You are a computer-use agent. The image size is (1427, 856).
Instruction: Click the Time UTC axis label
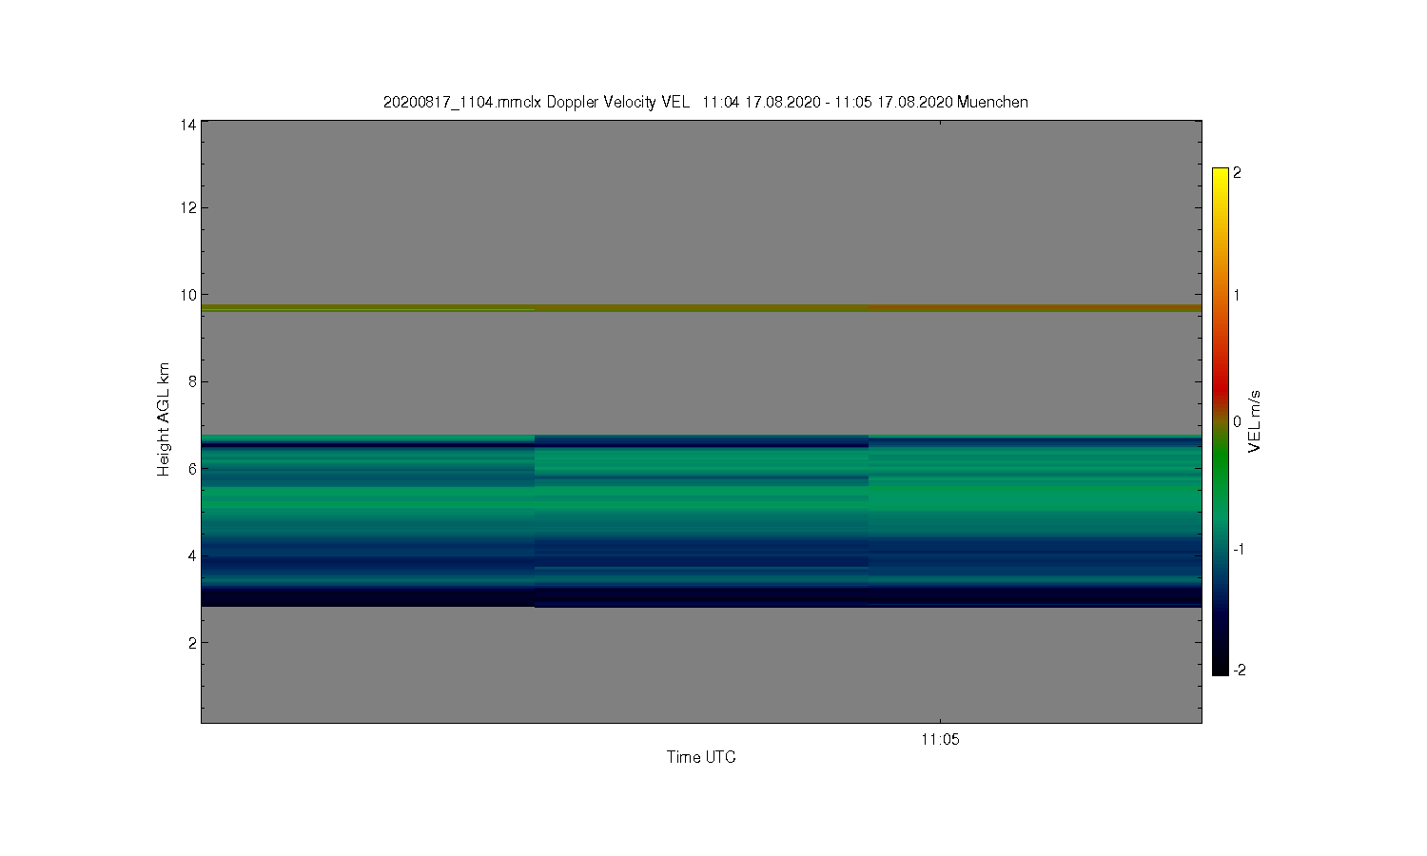(701, 757)
